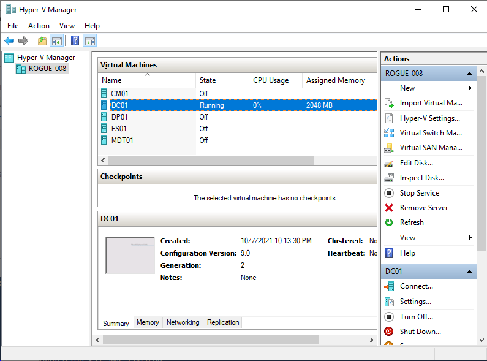Image resolution: width=487 pixels, height=361 pixels.
Task: Click Help in the ROGUE-008 actions
Action: [x=407, y=253]
